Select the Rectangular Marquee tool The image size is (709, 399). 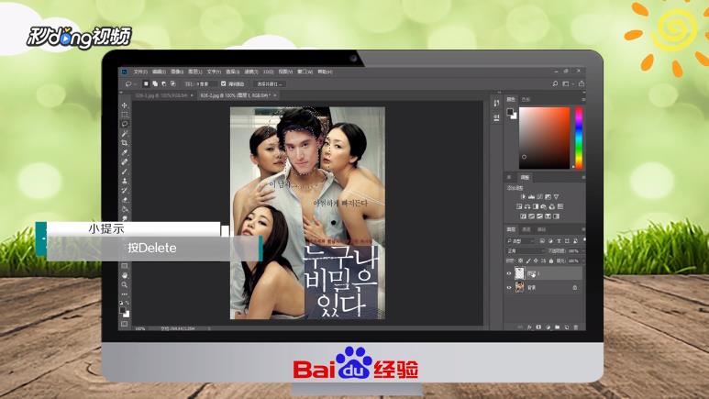pos(125,115)
